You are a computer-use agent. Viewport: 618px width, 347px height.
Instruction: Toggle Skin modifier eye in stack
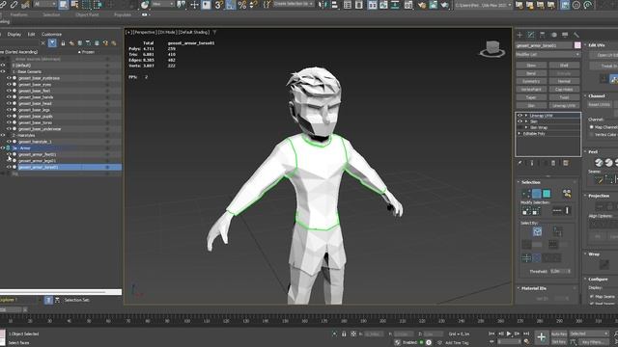pos(520,121)
